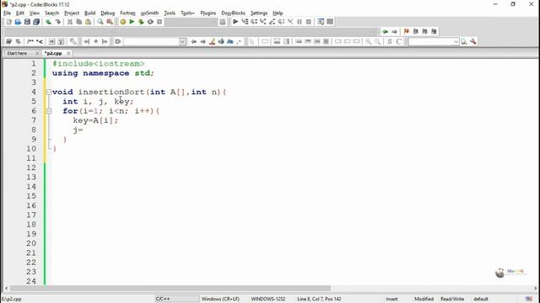The width and height of the screenshot is (540, 303).
Task: Rebuild the project using toolbar icon
Action: pyautogui.click(x=150, y=22)
